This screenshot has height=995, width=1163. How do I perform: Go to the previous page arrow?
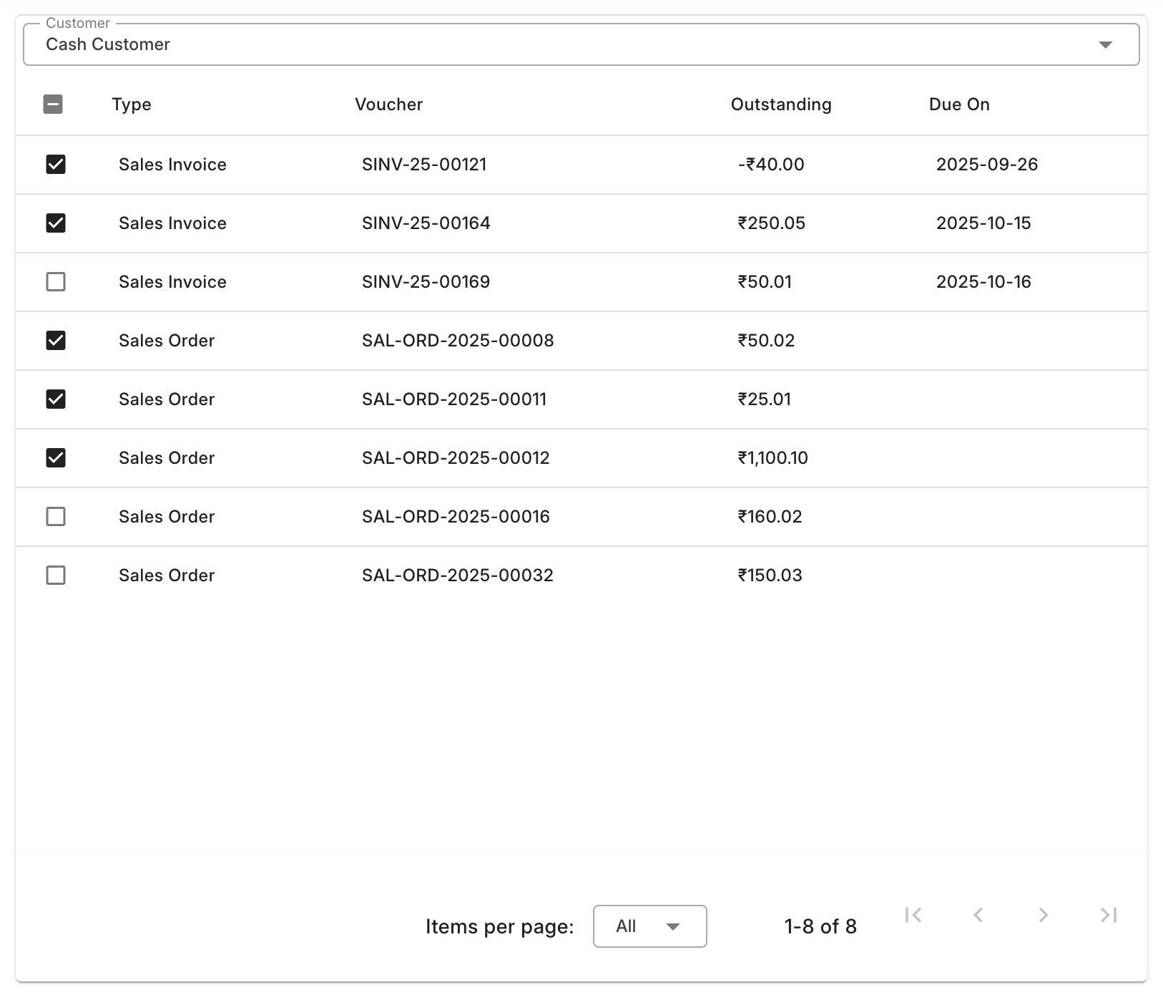pos(978,915)
